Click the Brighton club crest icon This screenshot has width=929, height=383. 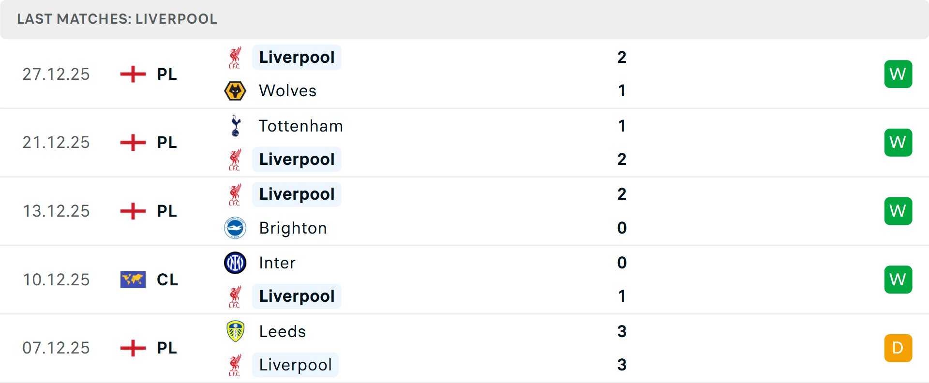[x=235, y=228]
